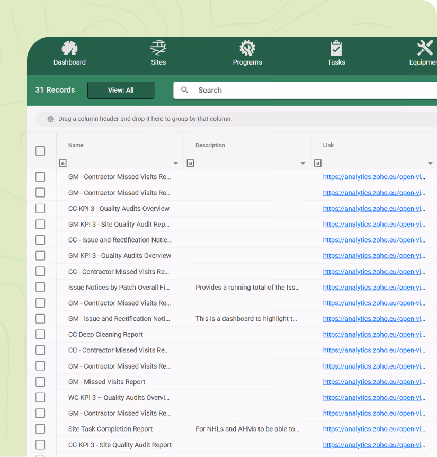
Task: Click the Description column filter type icon
Action: 190,163
